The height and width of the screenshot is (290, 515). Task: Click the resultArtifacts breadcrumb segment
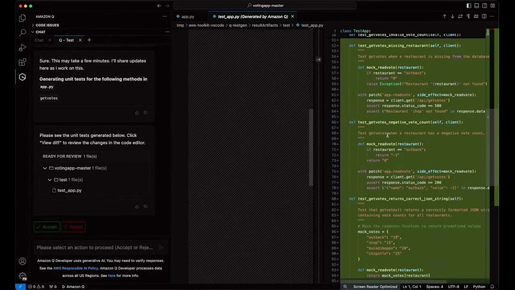point(264,25)
